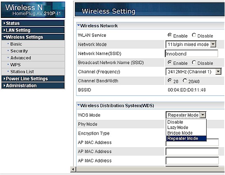
Task: Click the BSSID value 00:04:ED:D0:11:48
Action: pos(187,90)
